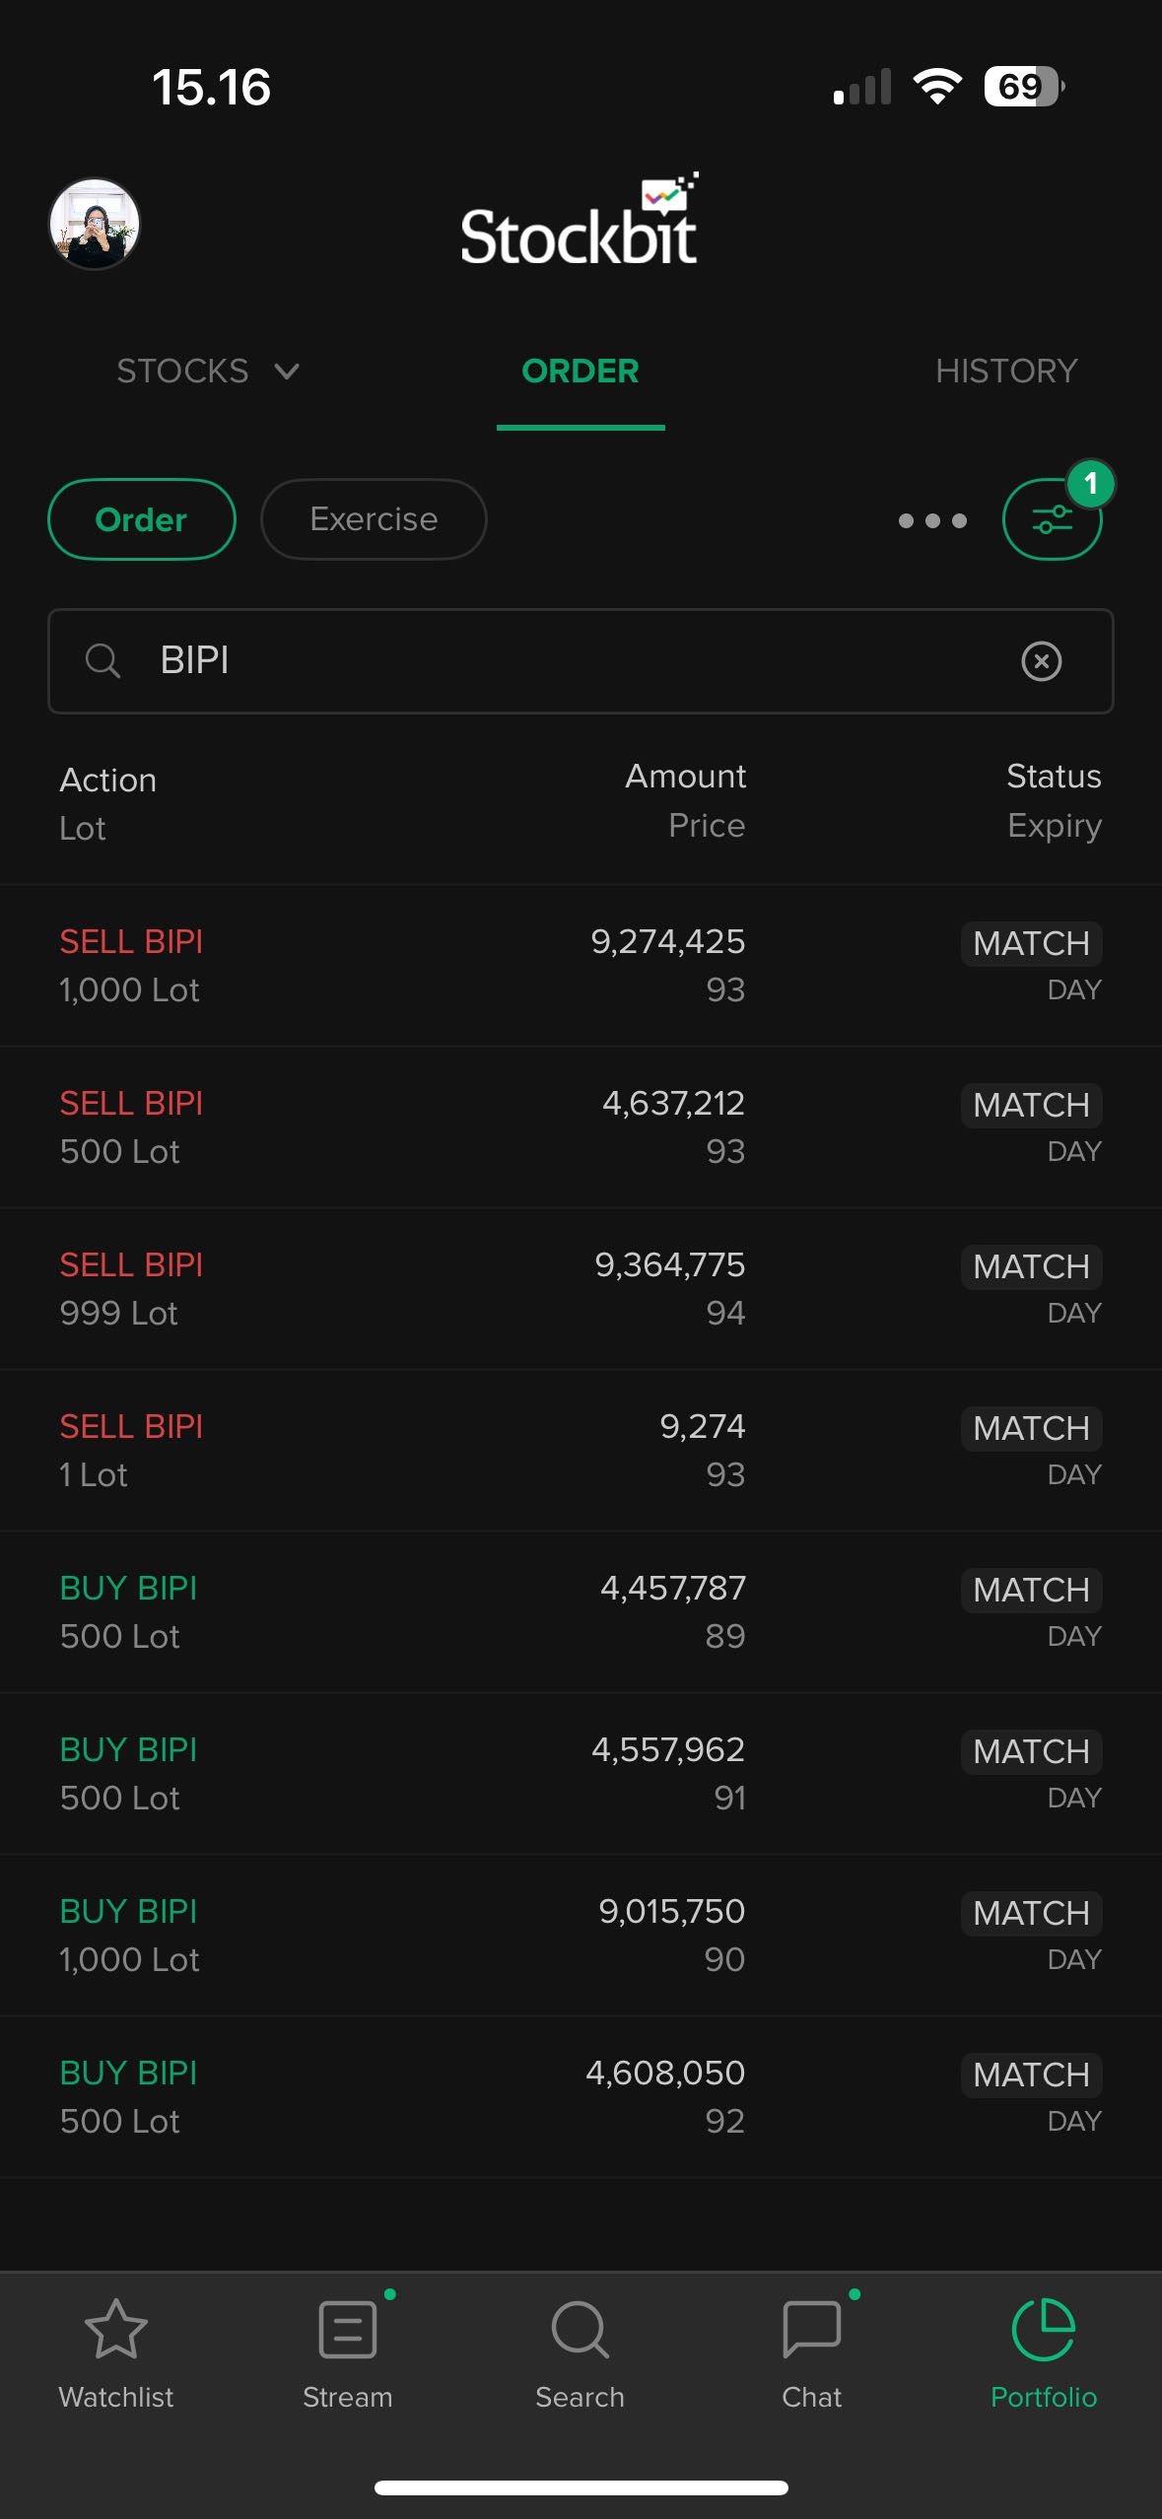Clear the BIPI search text

tap(1041, 660)
